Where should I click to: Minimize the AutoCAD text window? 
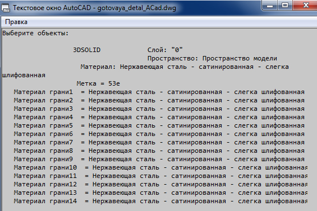[270, 6]
